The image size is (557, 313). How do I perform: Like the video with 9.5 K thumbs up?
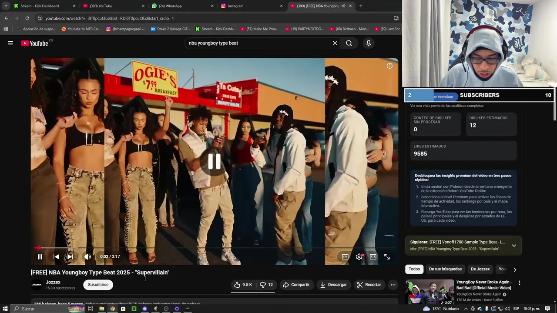point(243,285)
